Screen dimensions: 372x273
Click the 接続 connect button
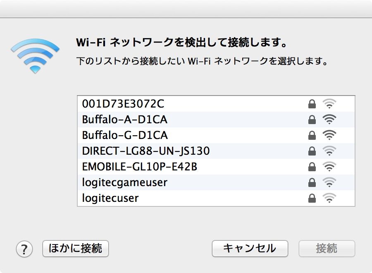click(x=327, y=249)
